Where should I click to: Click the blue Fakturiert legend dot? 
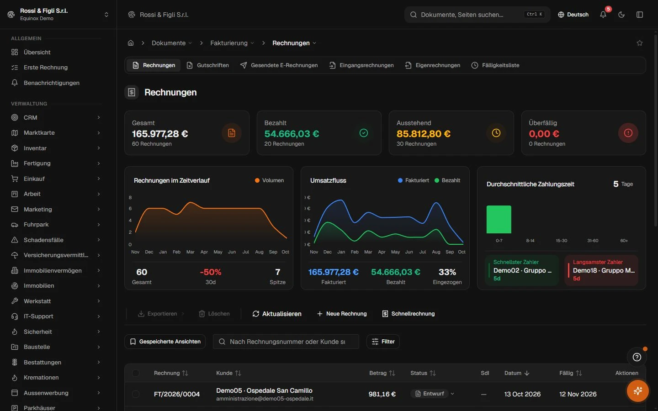tap(400, 180)
